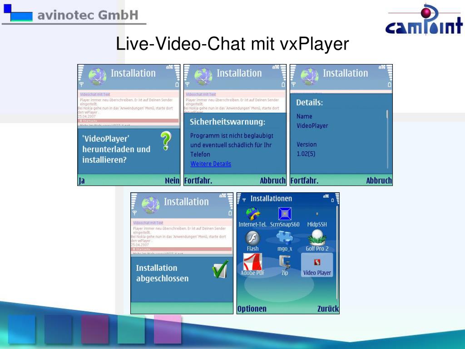Open the Adobe PDF app icon
The image size is (465, 349).
click(x=252, y=265)
